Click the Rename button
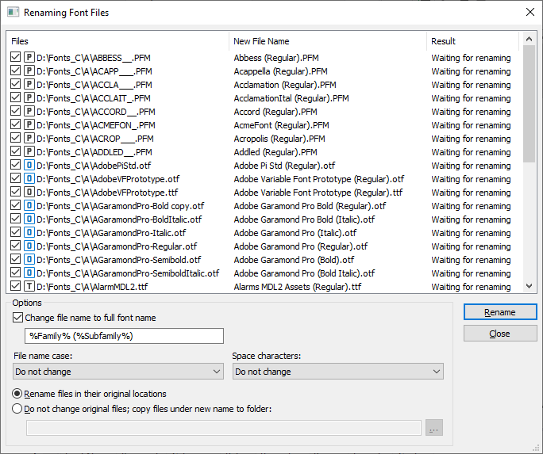 click(500, 312)
